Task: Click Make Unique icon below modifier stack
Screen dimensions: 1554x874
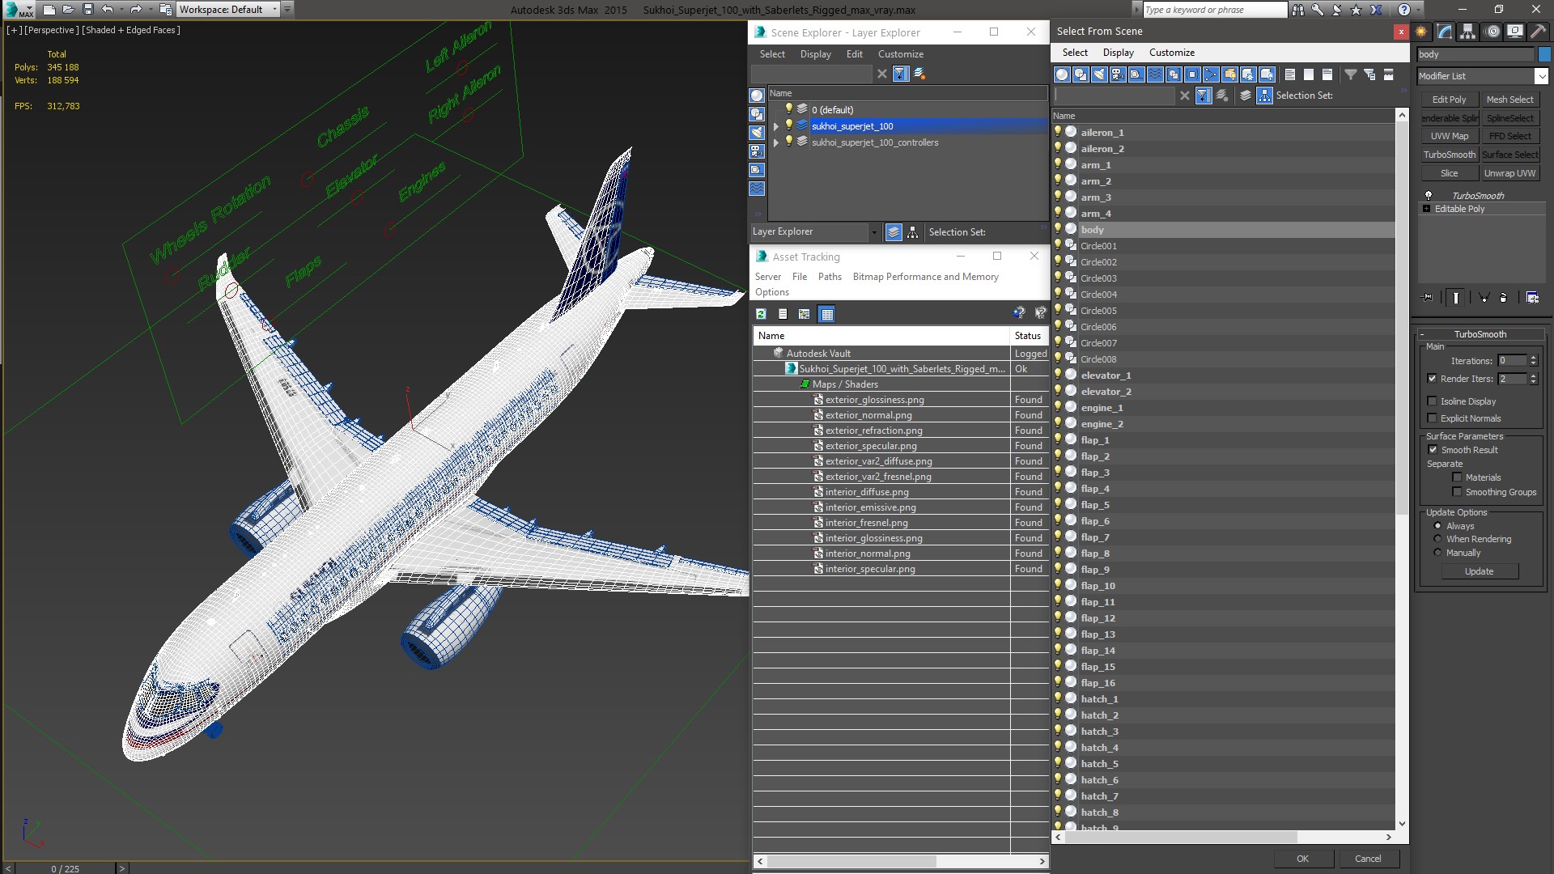Action: 1484,298
